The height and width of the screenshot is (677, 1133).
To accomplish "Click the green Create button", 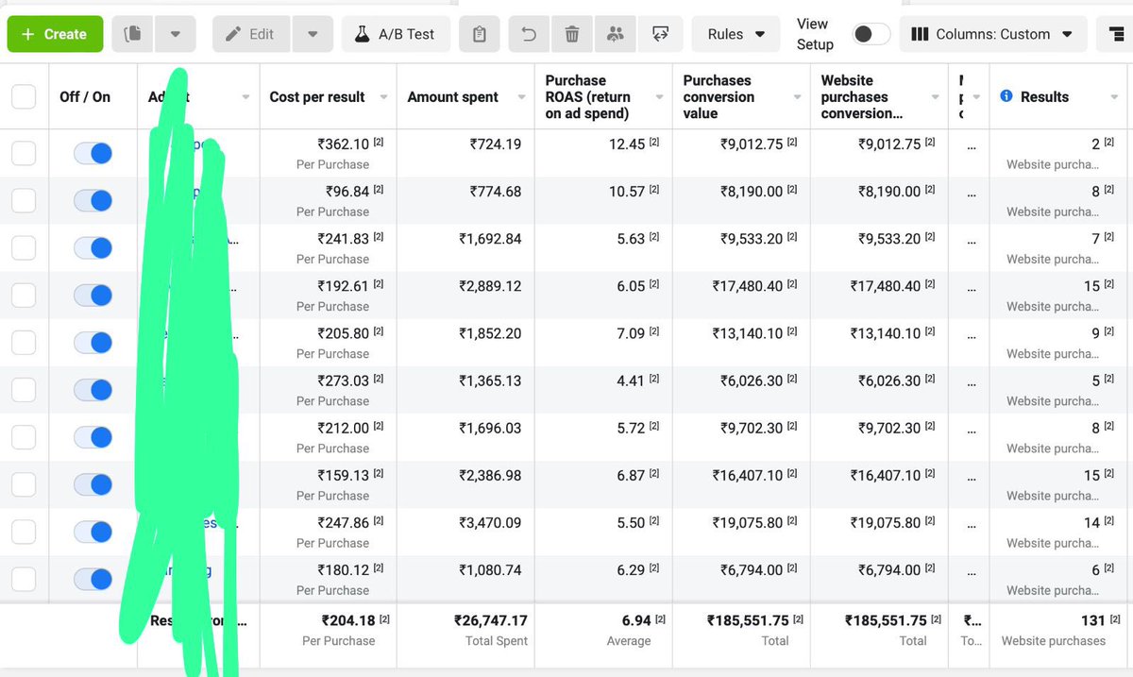I will (x=55, y=34).
